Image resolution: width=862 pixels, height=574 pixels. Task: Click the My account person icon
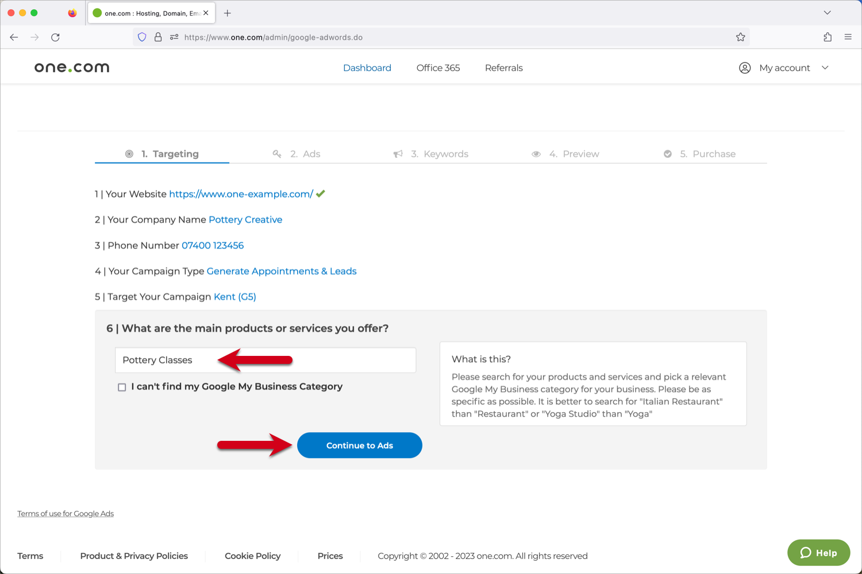[x=745, y=68]
